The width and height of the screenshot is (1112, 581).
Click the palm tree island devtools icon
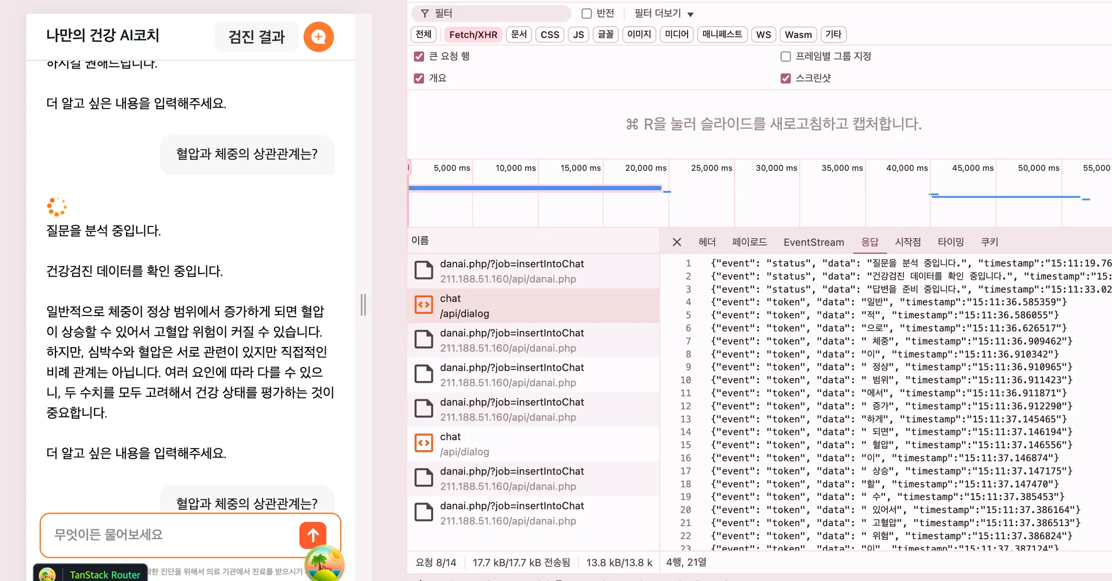point(324,564)
